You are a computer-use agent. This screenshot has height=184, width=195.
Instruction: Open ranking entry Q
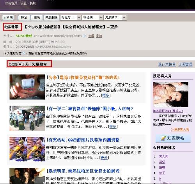point(160,179)
